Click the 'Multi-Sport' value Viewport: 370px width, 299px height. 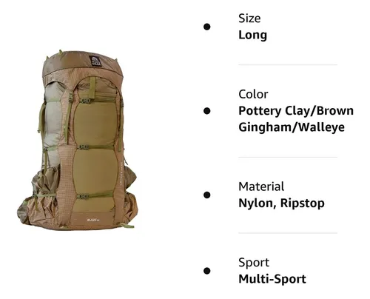point(272,279)
